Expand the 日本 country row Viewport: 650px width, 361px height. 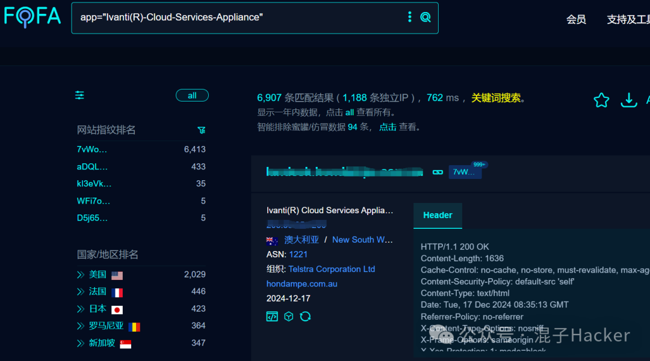point(81,309)
